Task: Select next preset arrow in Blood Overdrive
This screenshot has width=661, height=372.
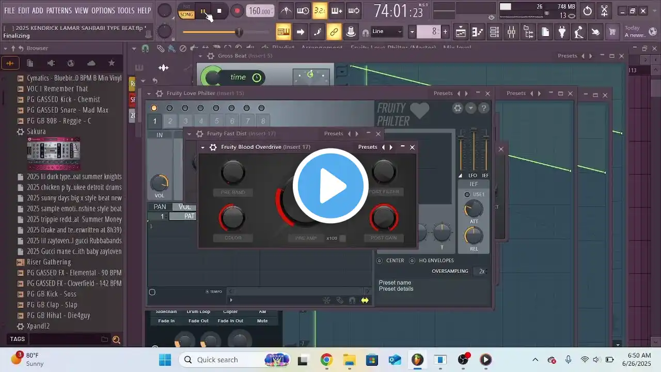Action: click(x=391, y=147)
